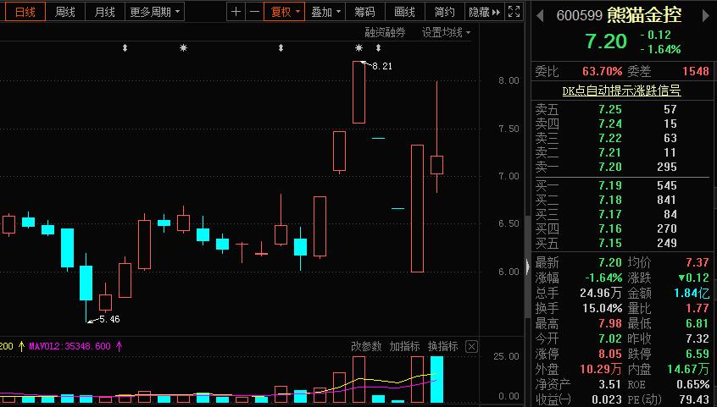The height and width of the screenshot is (407, 717).
Task: Click the 5.46 low price label
Action: [x=109, y=319]
